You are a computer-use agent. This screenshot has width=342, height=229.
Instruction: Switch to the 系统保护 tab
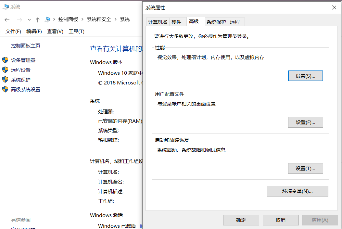tap(216, 21)
